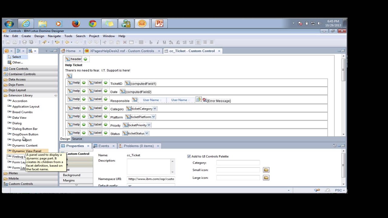The width and height of the screenshot is (388, 218).
Task: Select the Margins properties section
Action: [69, 180]
